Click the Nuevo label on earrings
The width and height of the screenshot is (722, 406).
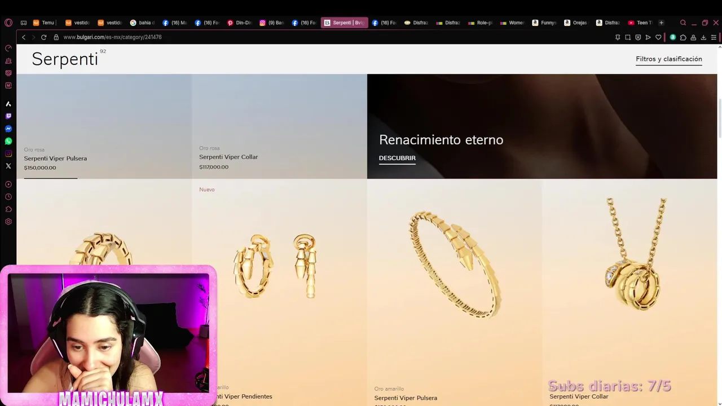[x=207, y=189]
